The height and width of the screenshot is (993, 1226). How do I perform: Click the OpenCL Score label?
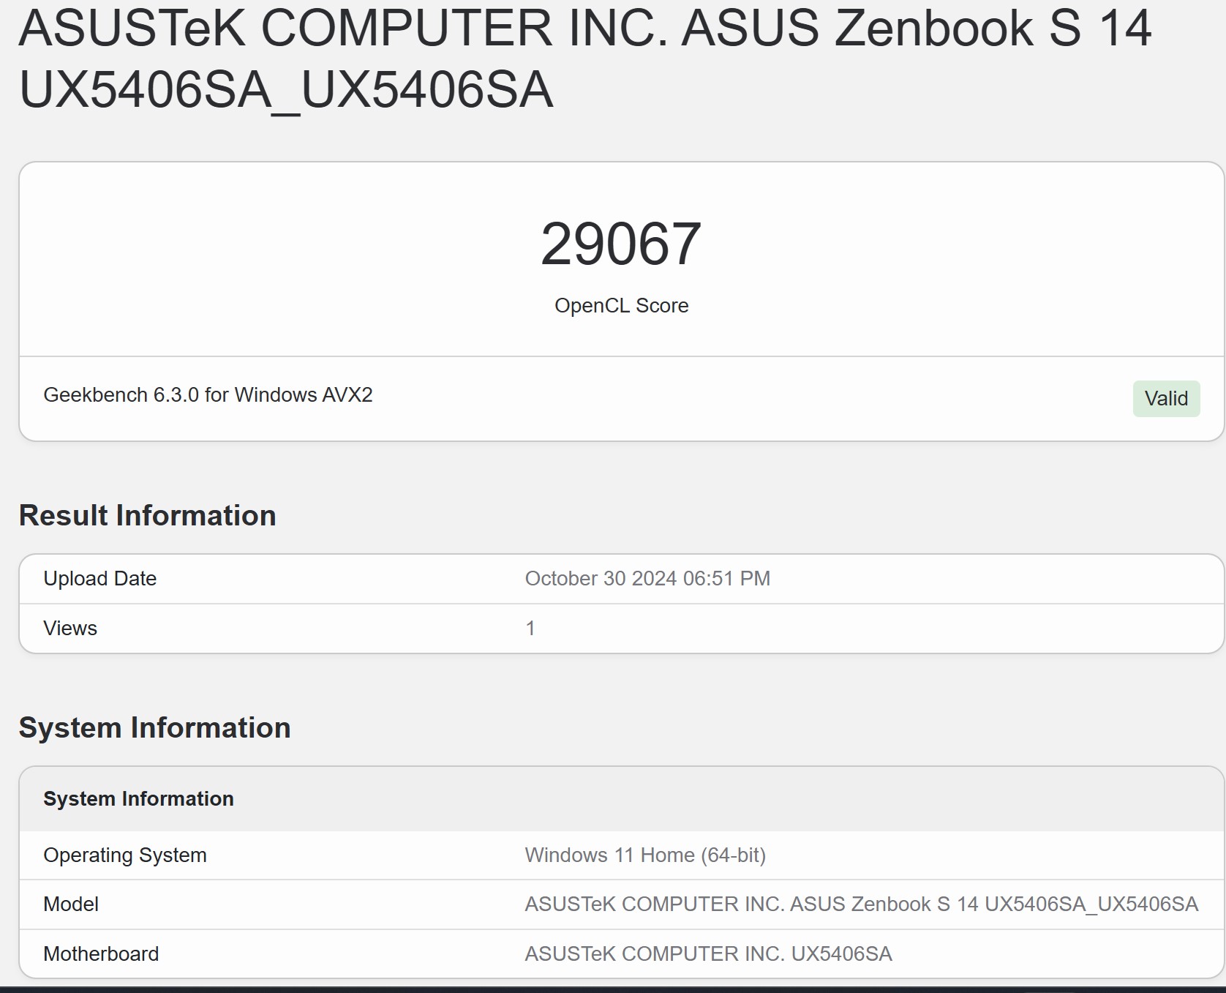tap(621, 305)
